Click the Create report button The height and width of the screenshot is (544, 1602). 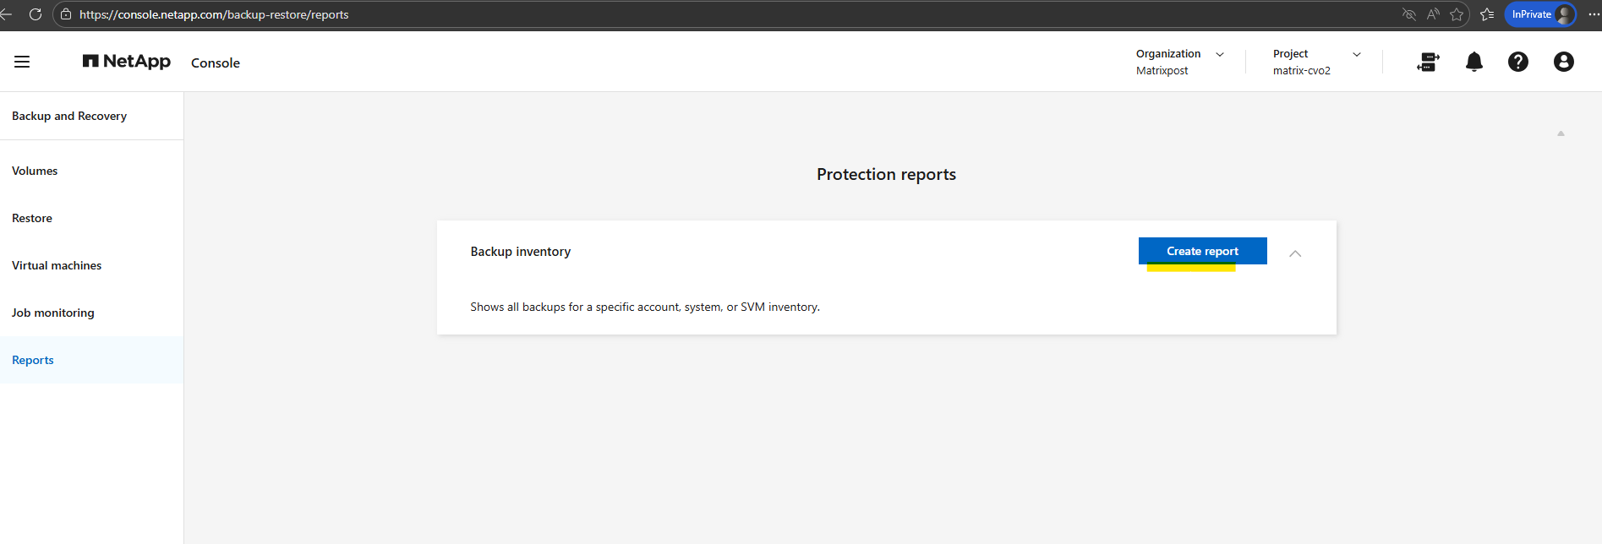pyautogui.click(x=1202, y=251)
